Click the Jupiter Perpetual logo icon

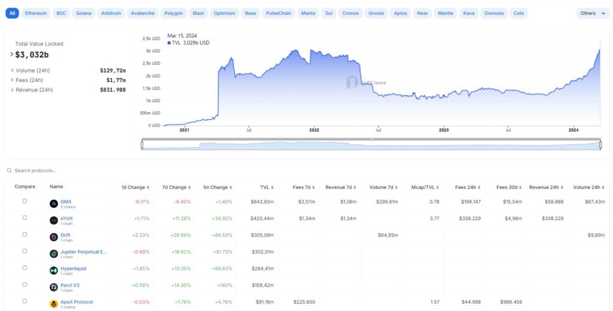point(53,254)
